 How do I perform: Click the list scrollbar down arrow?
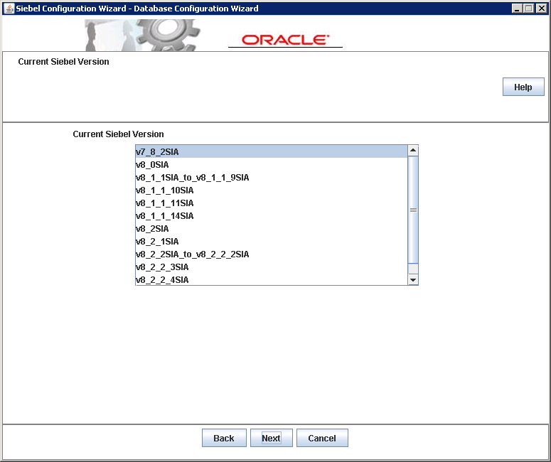point(413,279)
